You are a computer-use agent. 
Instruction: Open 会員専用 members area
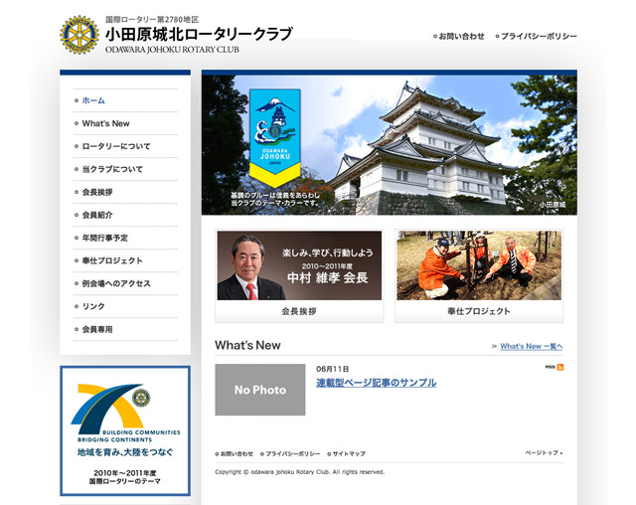[97, 329]
